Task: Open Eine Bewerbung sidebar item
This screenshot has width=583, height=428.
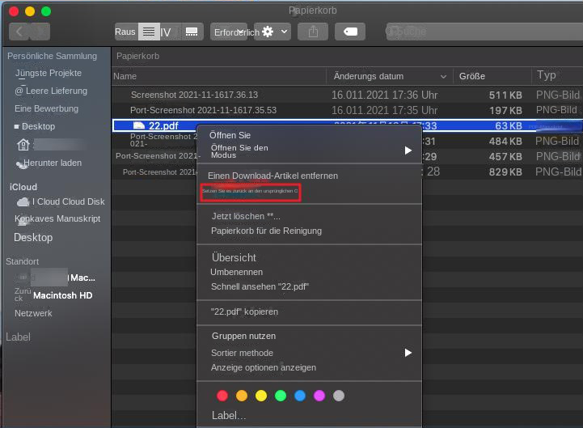Action: (46, 108)
